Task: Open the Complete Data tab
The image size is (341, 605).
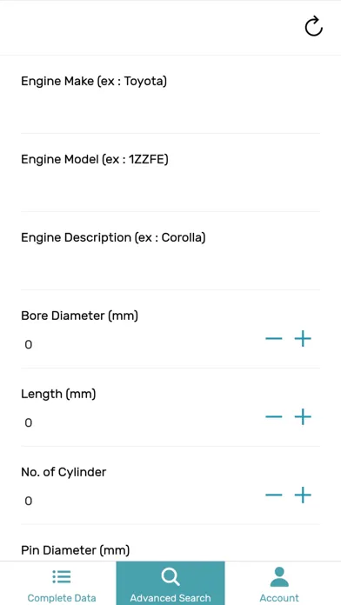Action: point(62,583)
